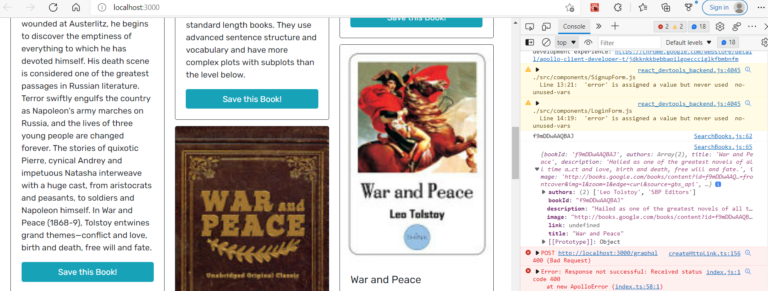The image size is (768, 291).
Task: Toggle the console sidebar panel
Action: [530, 42]
